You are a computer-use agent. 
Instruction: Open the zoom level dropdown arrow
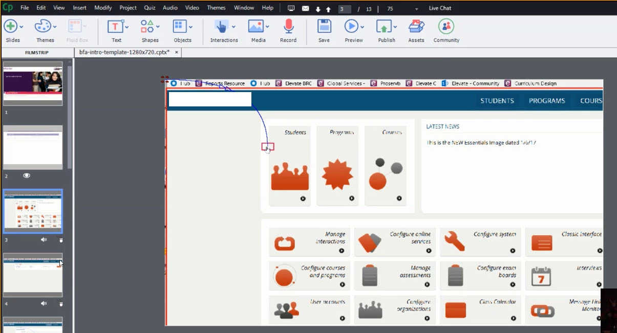point(416,9)
